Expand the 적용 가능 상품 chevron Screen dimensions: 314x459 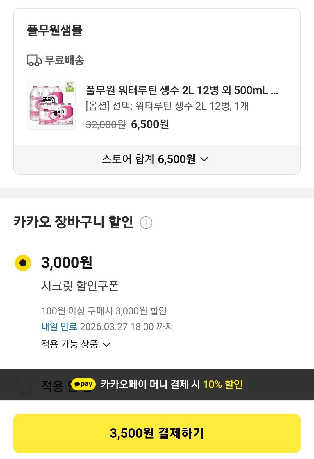click(x=107, y=345)
